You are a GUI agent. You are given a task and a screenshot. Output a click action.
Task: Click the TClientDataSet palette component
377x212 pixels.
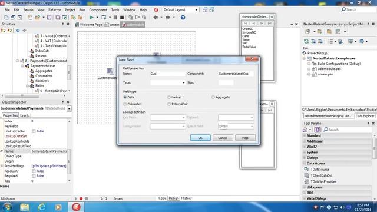(322, 175)
